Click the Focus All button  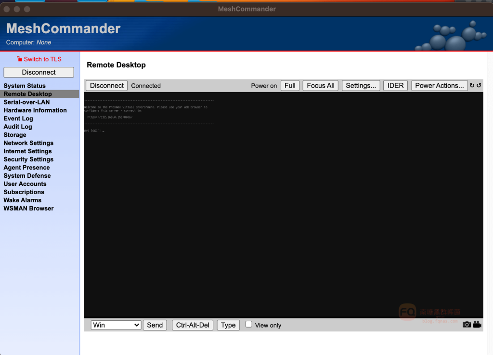click(x=320, y=86)
